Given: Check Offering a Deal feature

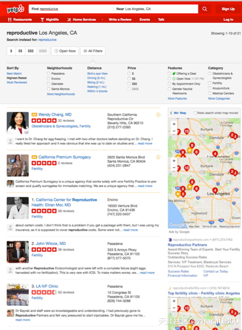Looking at the screenshot, I should tap(169, 73).
